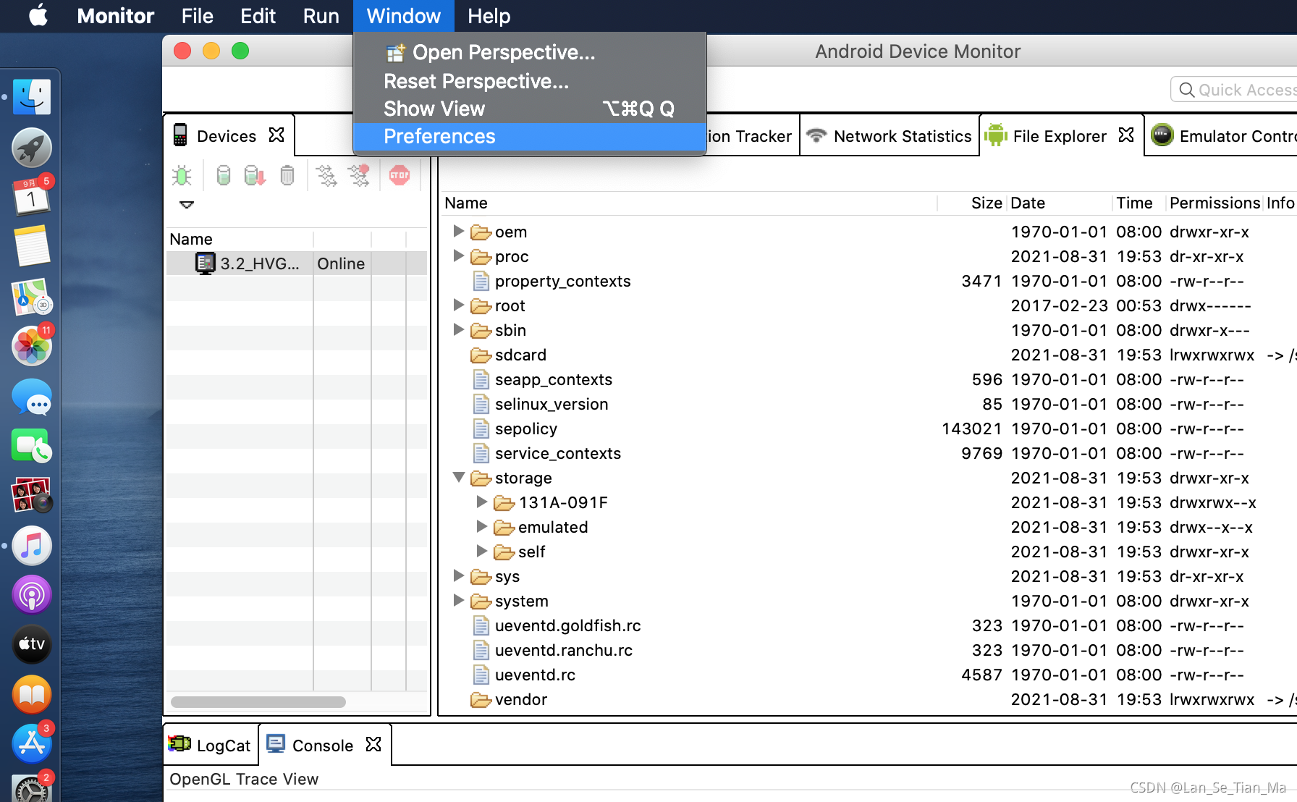Open the Edit menu
Screen dimensions: 1297x802
click(x=258, y=16)
